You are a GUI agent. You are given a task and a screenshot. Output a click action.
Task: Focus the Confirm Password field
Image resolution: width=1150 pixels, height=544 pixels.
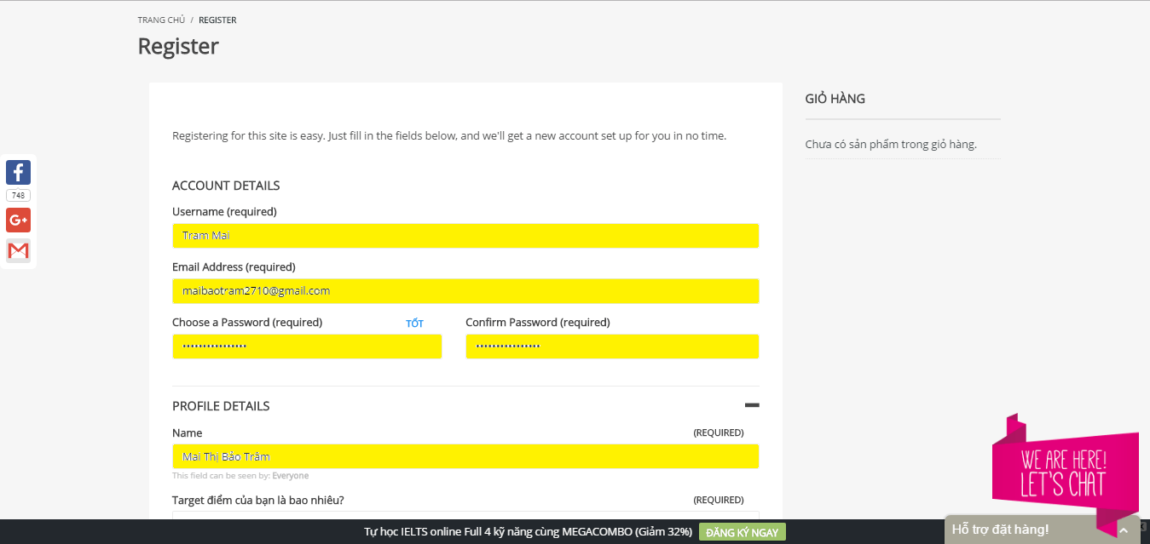[612, 346]
